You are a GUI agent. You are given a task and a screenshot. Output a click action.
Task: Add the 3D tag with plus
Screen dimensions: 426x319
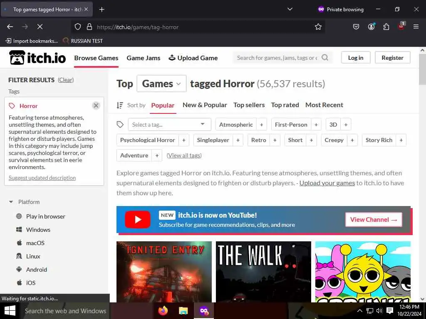[346, 125]
